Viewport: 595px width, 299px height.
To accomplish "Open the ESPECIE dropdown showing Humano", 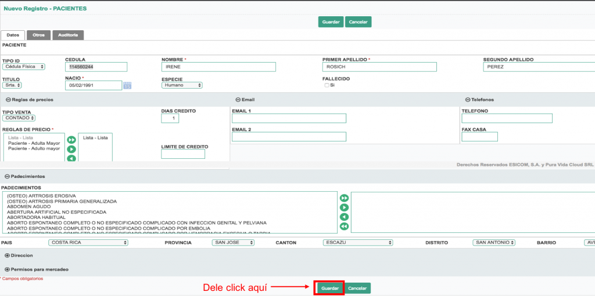I will 182,85.
